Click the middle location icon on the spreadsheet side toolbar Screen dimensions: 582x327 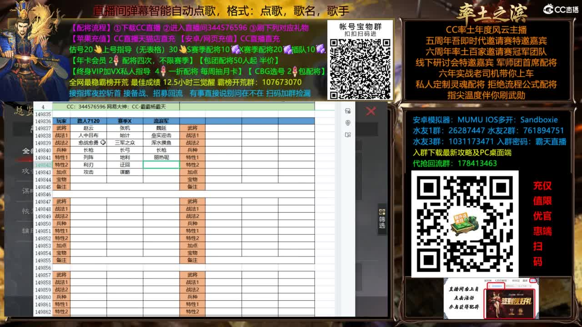pyautogui.click(x=347, y=123)
